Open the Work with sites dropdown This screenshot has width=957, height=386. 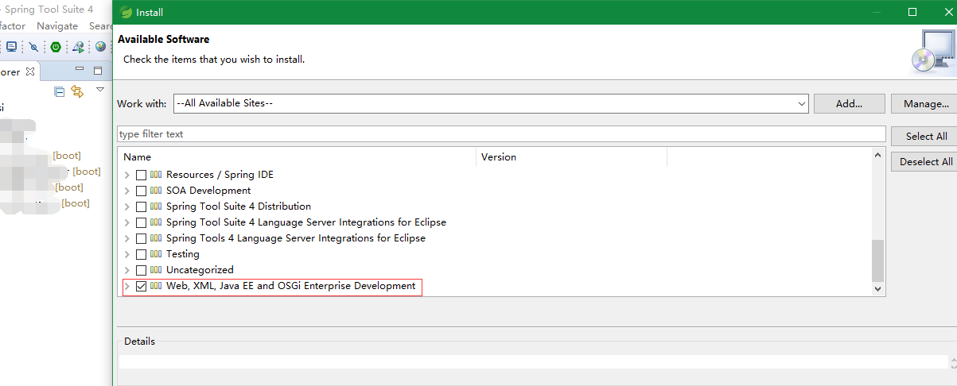pos(801,103)
